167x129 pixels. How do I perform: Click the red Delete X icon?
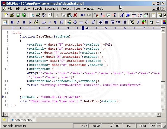(75, 15)
